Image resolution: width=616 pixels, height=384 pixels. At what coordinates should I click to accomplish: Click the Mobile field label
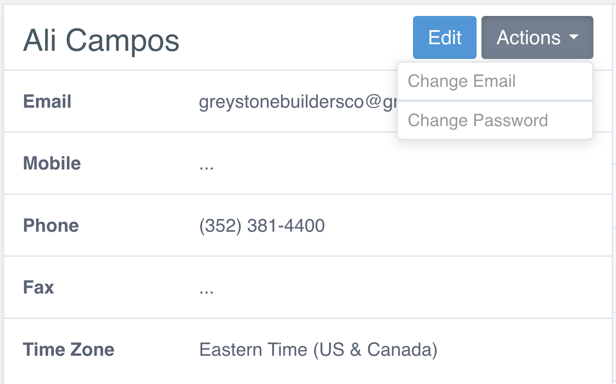click(x=52, y=163)
